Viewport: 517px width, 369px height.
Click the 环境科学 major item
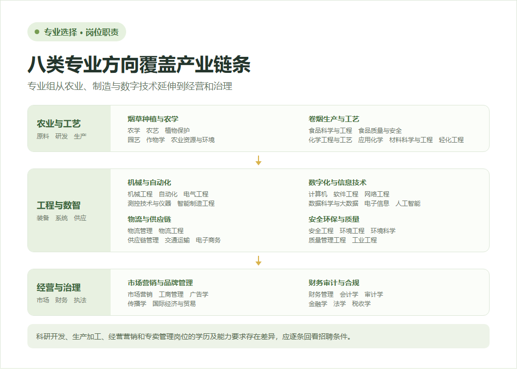(x=383, y=231)
